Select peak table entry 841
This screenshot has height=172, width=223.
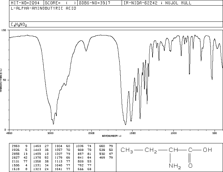point(81,157)
